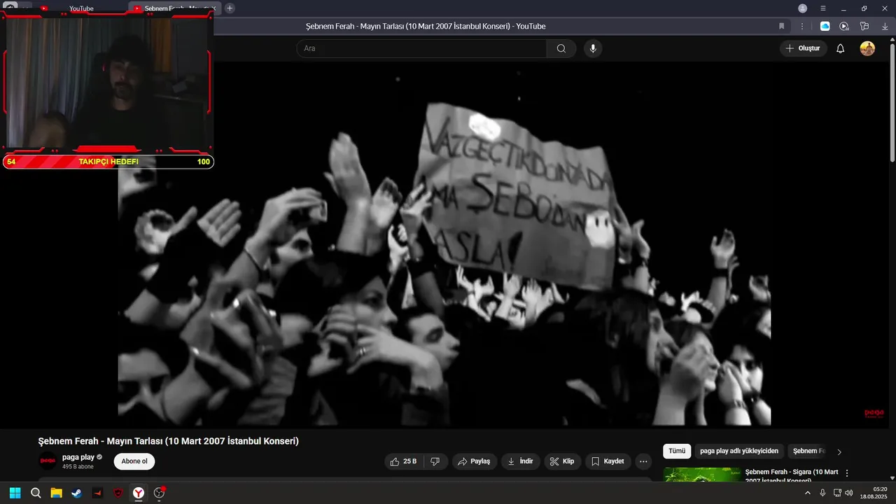The height and width of the screenshot is (504, 896).
Task: Click the page title in address bar
Action: click(426, 26)
